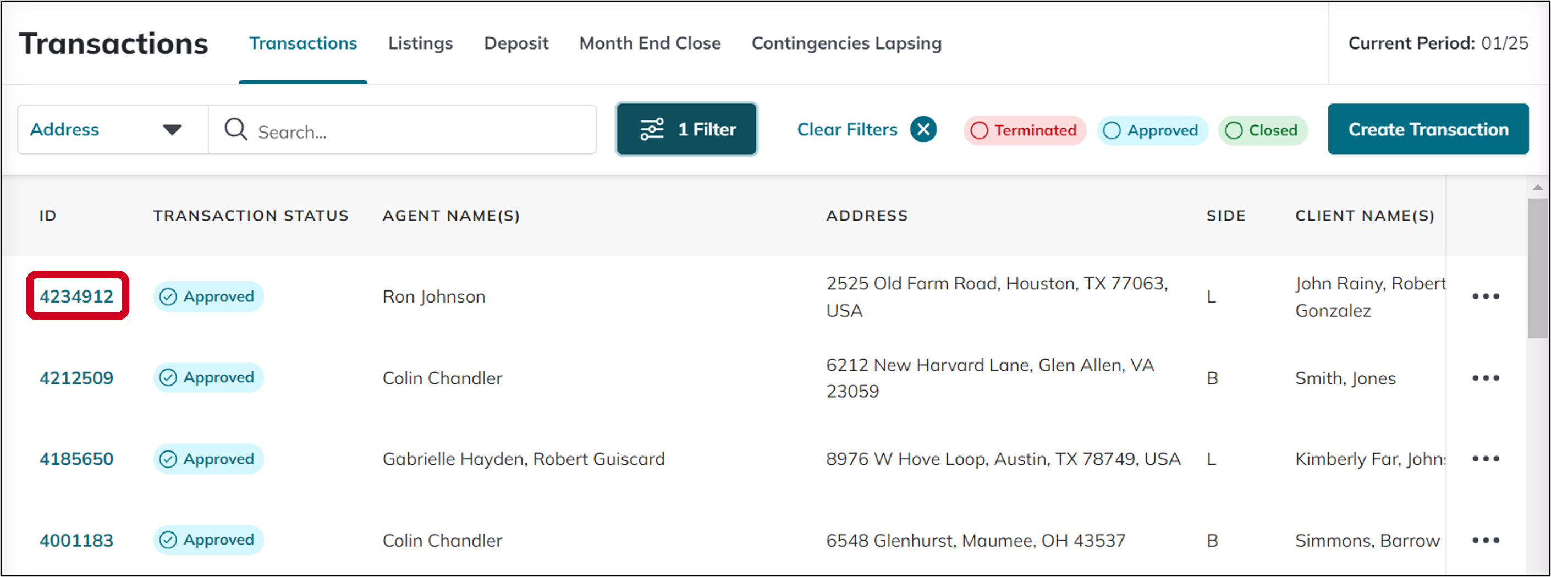The image size is (1551, 577).
Task: Open the Month End Close tab
Action: (x=650, y=43)
